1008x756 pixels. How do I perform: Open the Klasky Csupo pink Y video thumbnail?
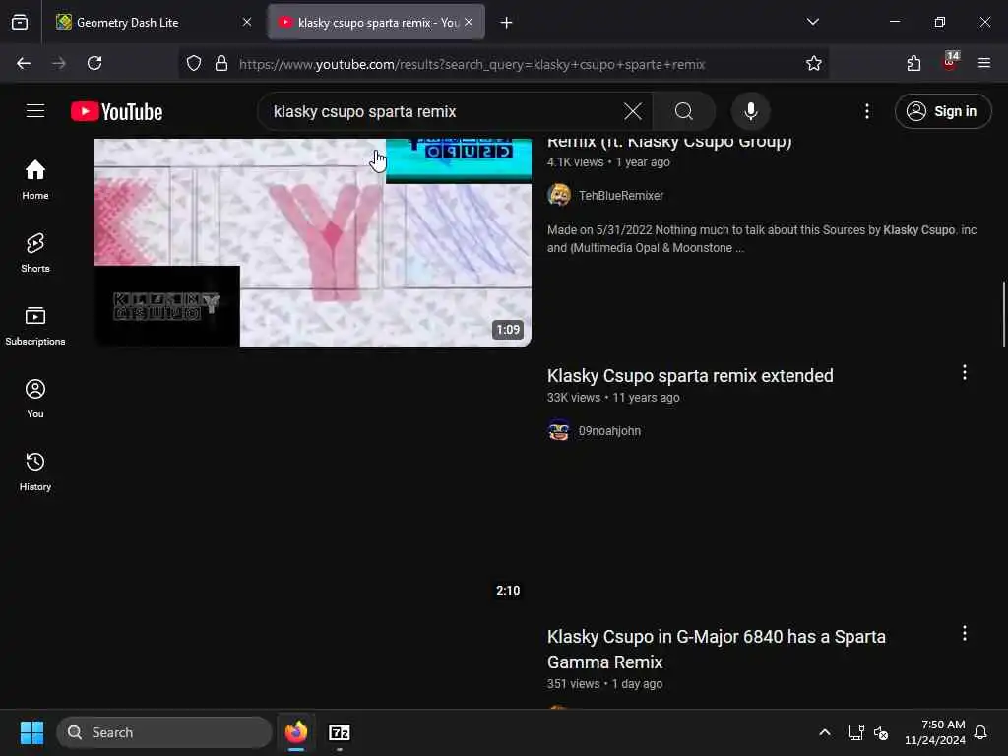tap(313, 243)
